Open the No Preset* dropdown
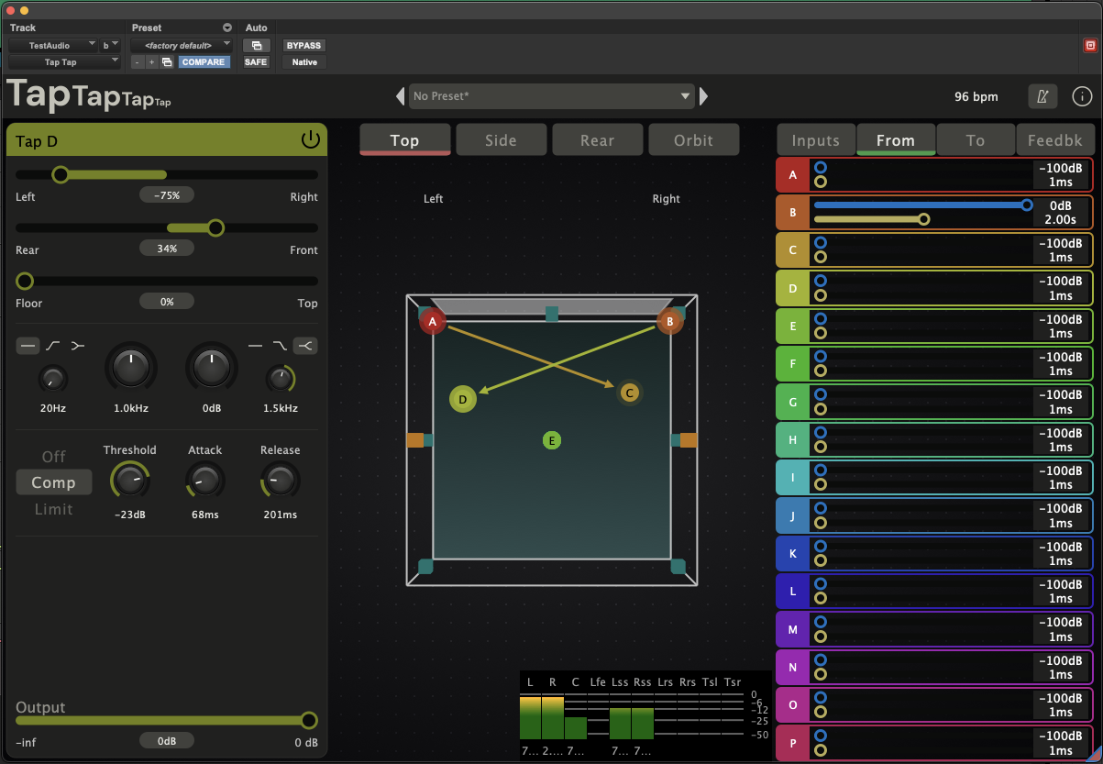Viewport: 1103px width, 764px height. [x=551, y=96]
